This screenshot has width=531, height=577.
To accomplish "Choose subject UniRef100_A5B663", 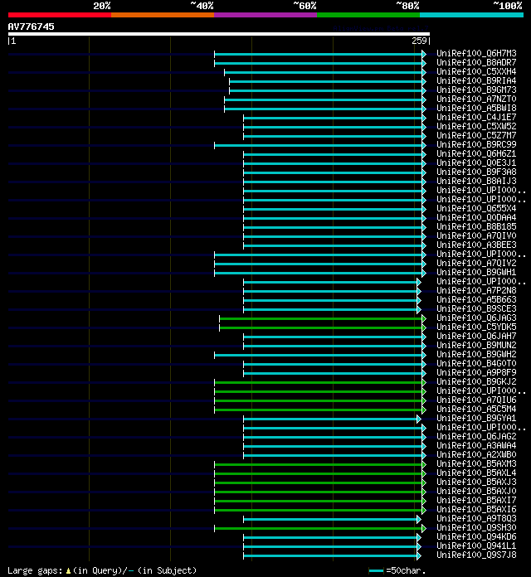I will 476,299.
